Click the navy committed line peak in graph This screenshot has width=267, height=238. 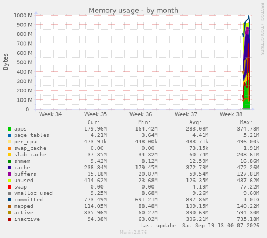coord(249,17)
